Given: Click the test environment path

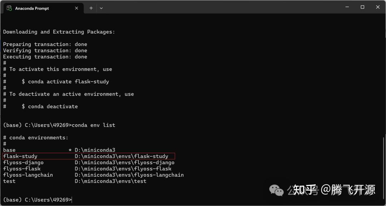Looking at the screenshot, I should pos(110,181).
